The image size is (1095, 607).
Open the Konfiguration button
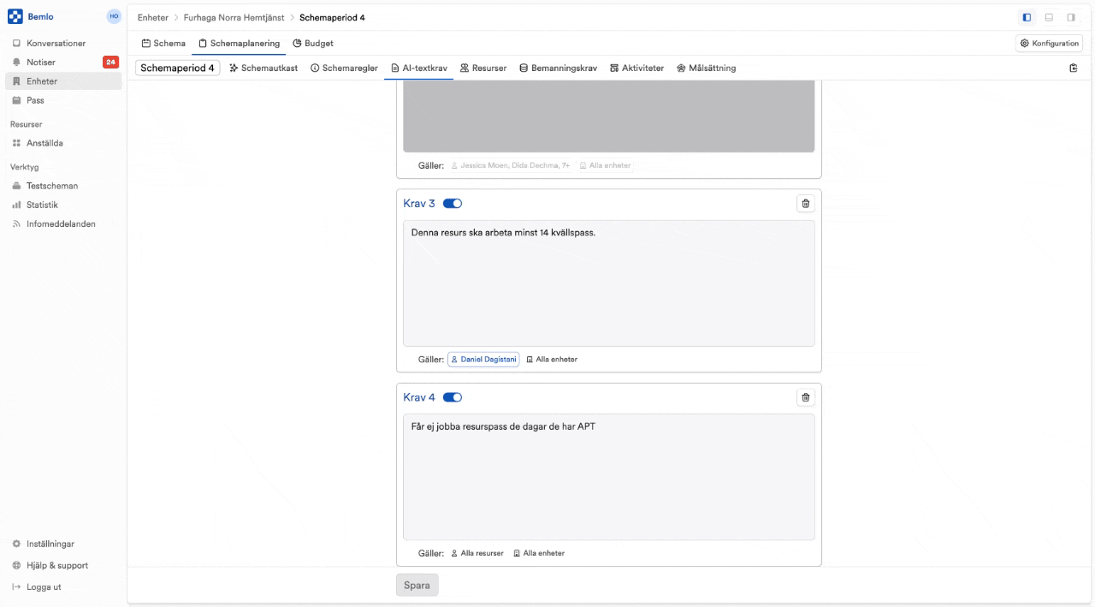coord(1049,43)
